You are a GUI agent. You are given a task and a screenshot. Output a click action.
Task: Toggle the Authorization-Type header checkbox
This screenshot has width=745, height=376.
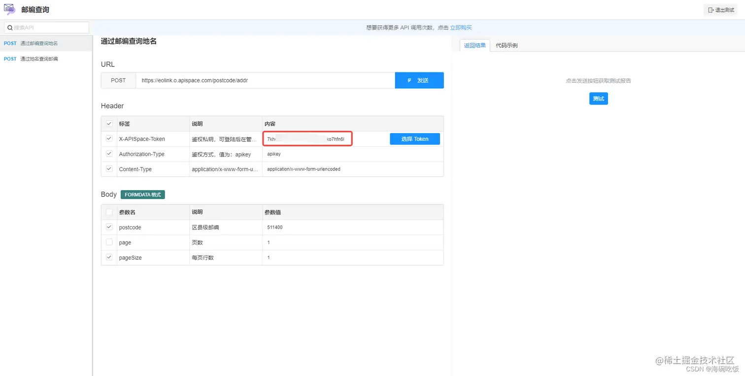[109, 154]
